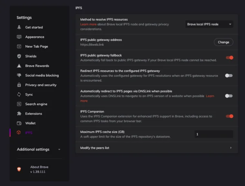The image size is (245, 186).
Task: Click the Settings heading in the sidebar
Action: [x=24, y=18]
